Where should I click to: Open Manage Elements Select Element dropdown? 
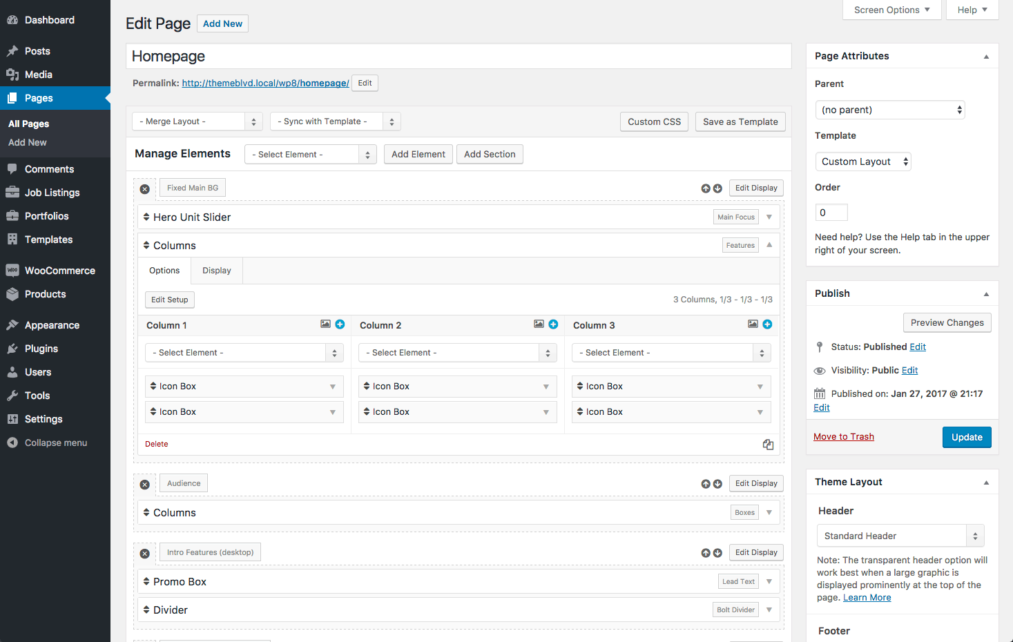click(311, 154)
